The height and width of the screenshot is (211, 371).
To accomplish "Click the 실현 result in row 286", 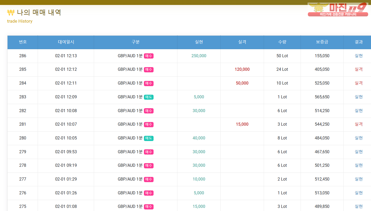I will click(x=359, y=56).
